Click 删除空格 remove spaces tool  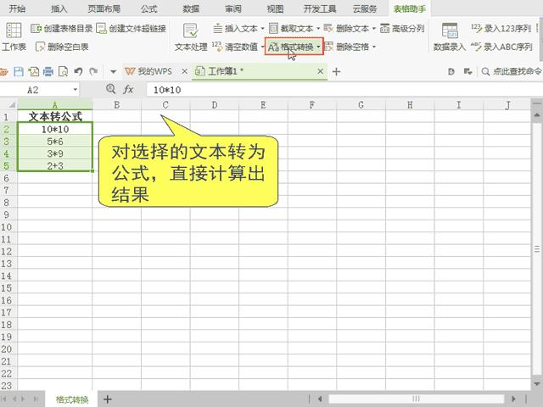tap(347, 47)
